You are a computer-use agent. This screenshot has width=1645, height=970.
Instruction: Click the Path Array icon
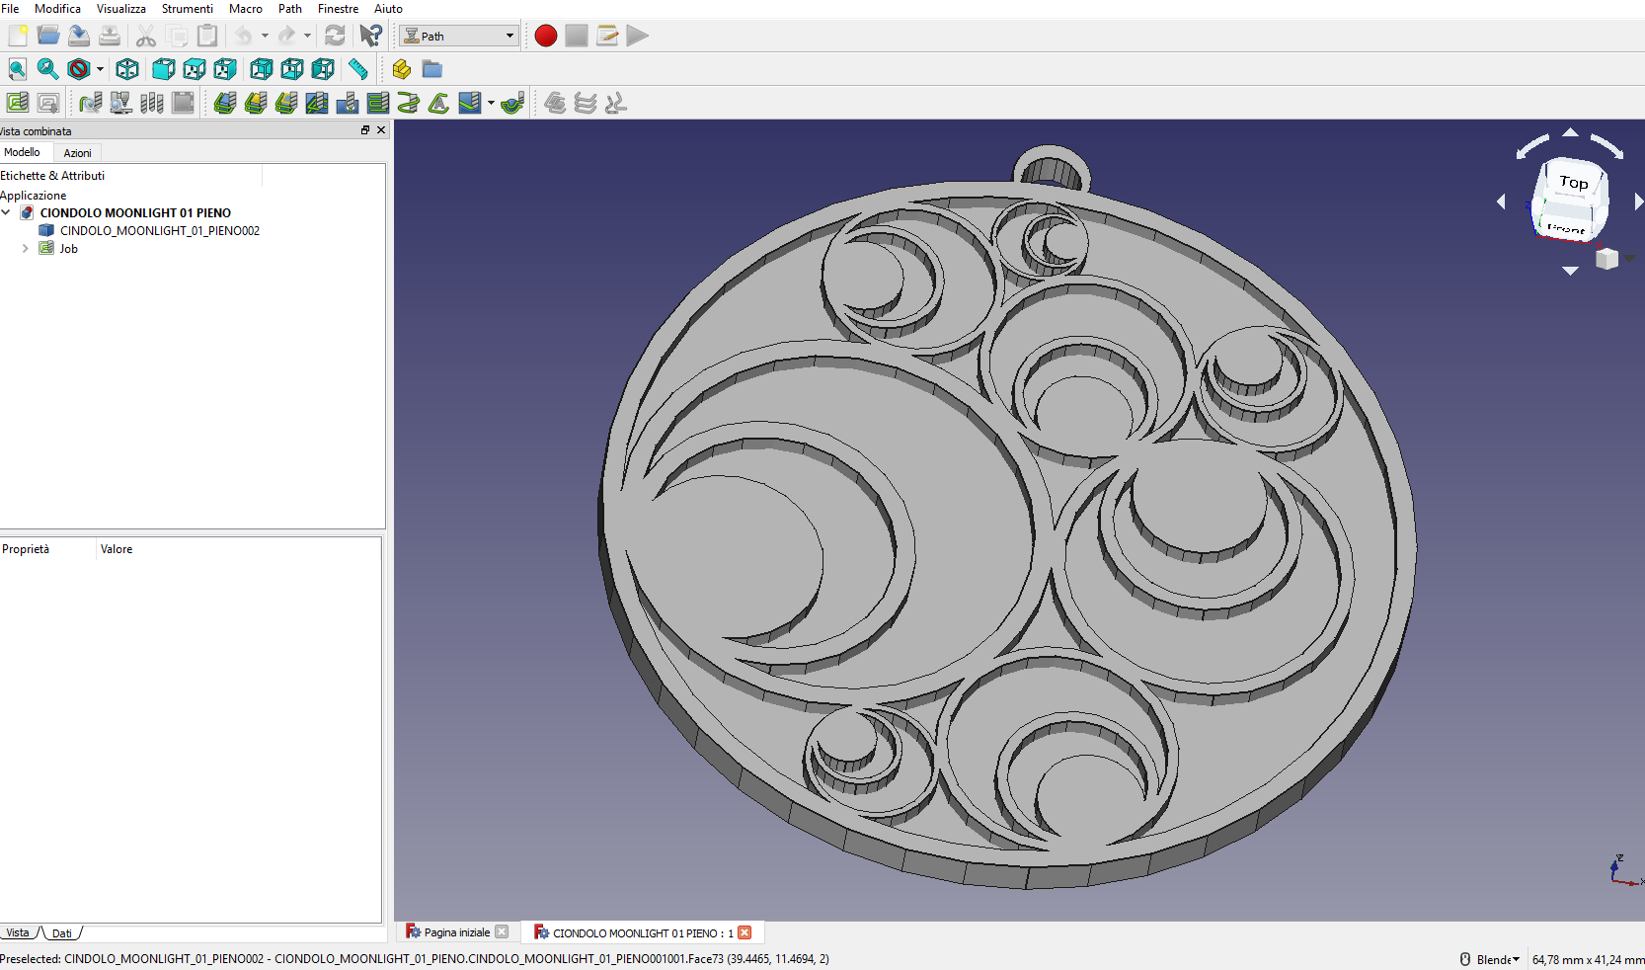586,103
